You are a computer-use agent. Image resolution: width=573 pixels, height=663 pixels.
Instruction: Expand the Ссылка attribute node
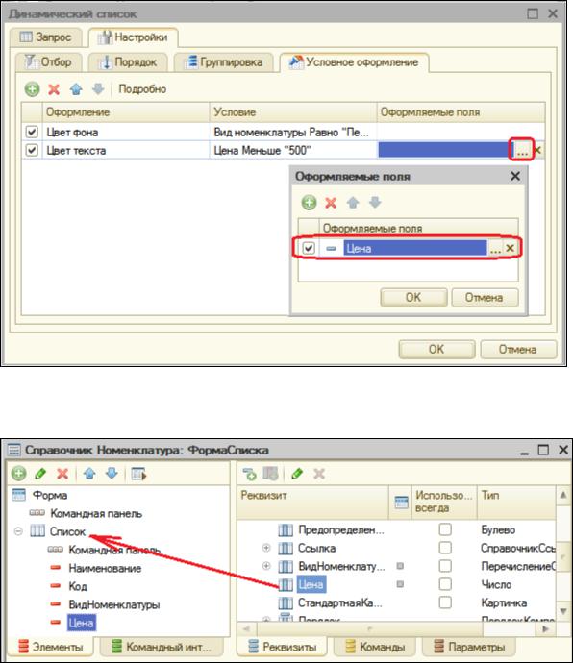click(x=266, y=548)
